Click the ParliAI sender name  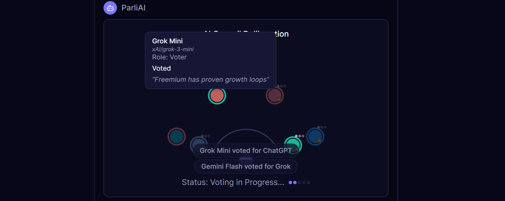[x=133, y=7]
